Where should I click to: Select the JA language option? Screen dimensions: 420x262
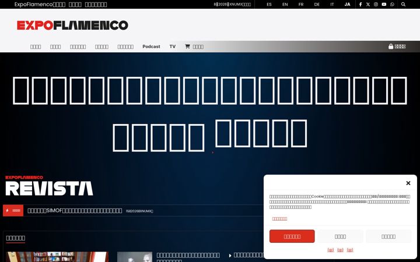click(347, 4)
